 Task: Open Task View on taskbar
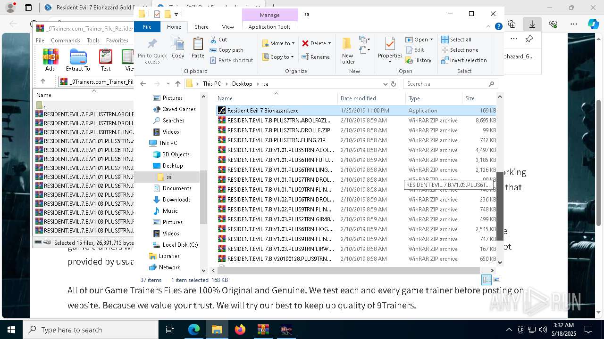170,330
